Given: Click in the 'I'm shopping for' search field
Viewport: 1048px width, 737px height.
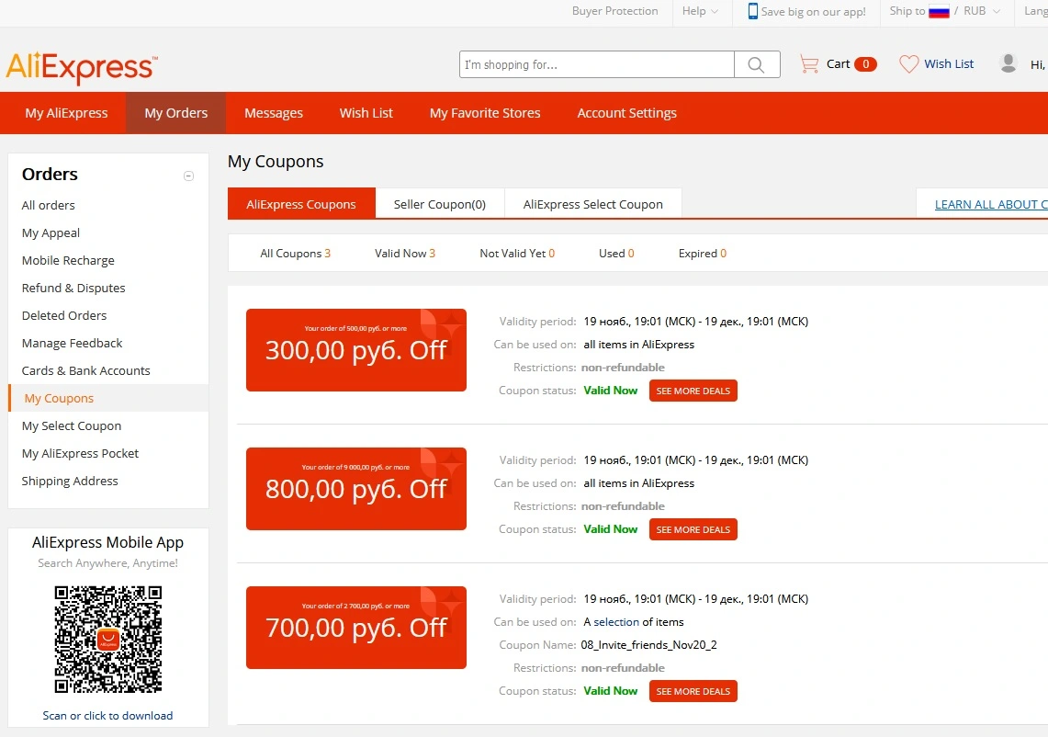Looking at the screenshot, I should point(596,64).
